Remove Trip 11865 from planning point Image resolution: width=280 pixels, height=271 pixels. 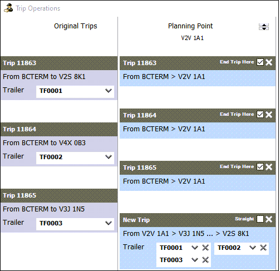click(x=269, y=167)
